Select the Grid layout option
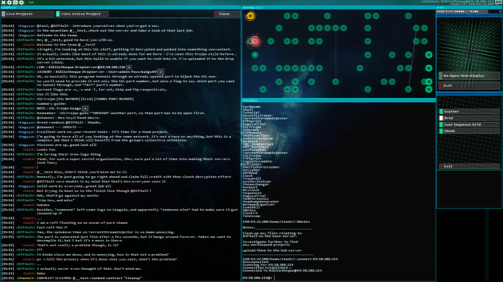The width and height of the screenshot is (503, 282). click(x=469, y=118)
